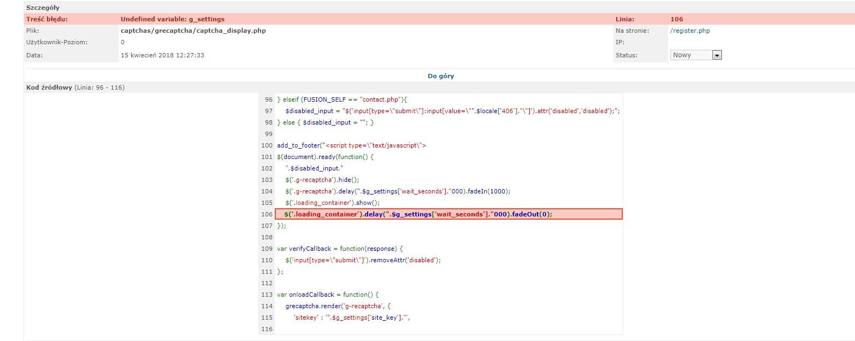Click the 'Kod źródłowy' section heading

pyautogui.click(x=49, y=87)
